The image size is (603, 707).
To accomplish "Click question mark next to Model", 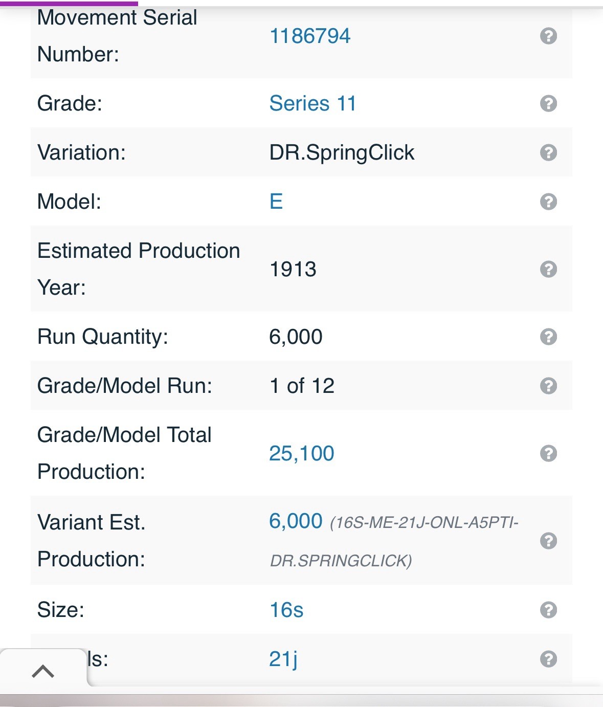I will point(548,202).
